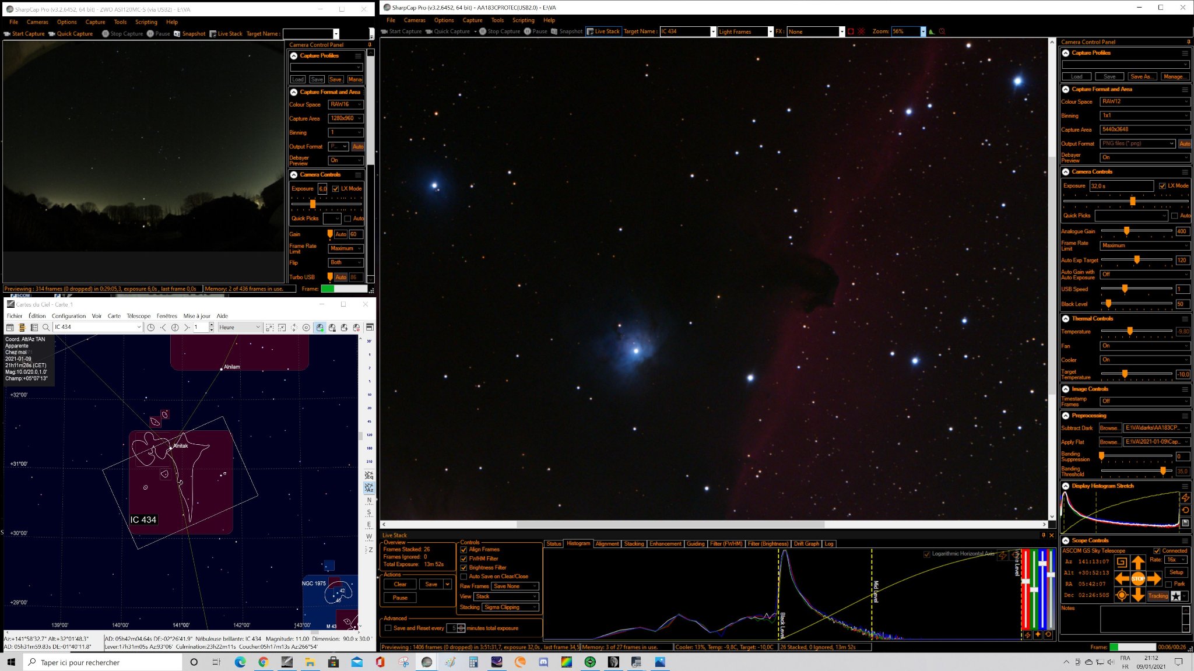Toggle LX Mode in the right SharpCap window
The width and height of the screenshot is (1194, 671).
pyautogui.click(x=1163, y=186)
